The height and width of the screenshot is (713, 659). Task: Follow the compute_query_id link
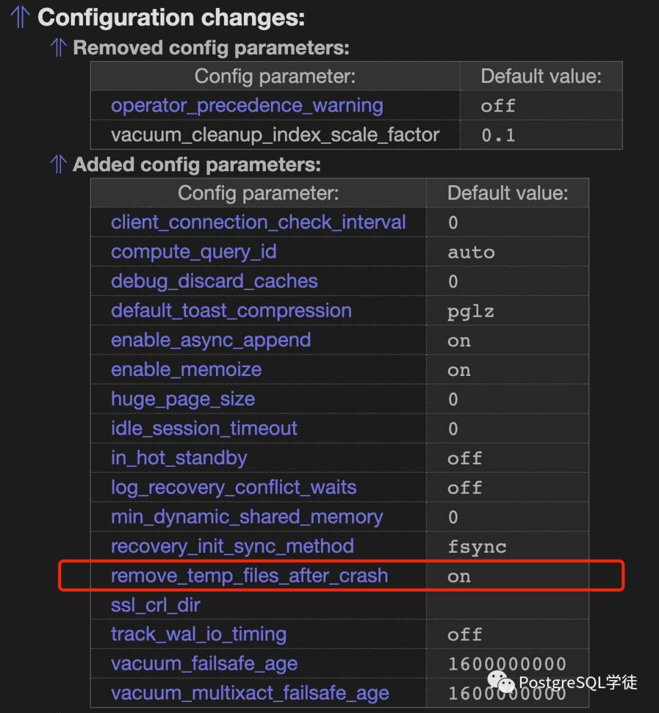click(193, 252)
